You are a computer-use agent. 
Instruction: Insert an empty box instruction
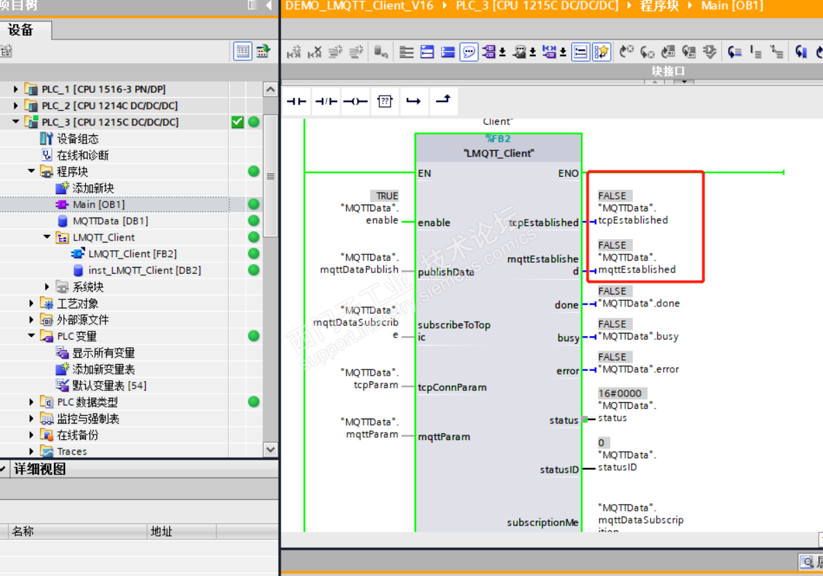click(385, 101)
